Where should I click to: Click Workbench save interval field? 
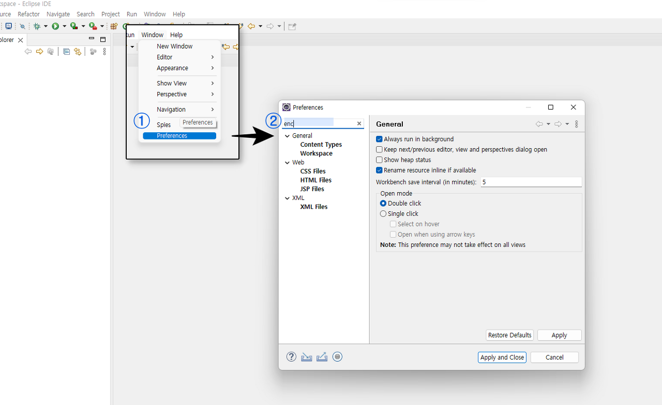pyautogui.click(x=531, y=182)
